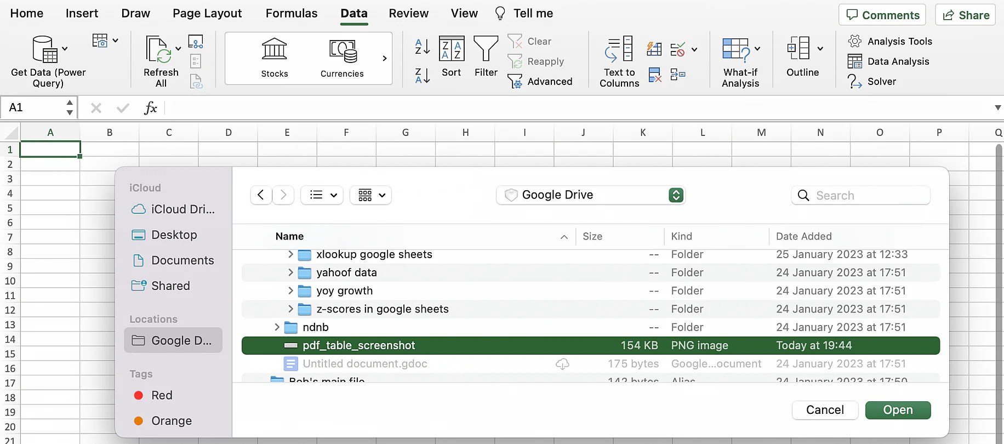Go forward in file dialog
1004x444 pixels.
tap(283, 195)
